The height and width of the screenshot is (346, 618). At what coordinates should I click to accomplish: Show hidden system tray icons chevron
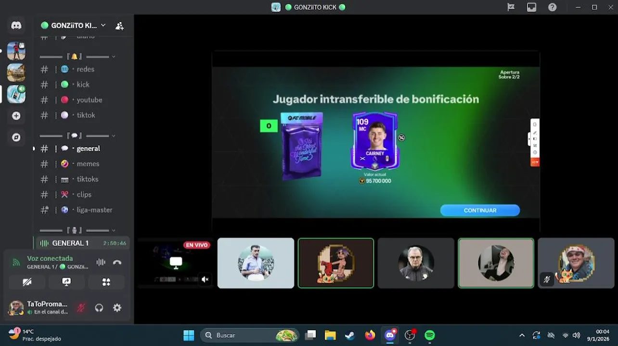point(522,335)
